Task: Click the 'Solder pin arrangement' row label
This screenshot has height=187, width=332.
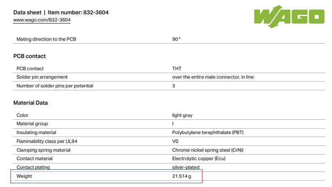Action: (x=42, y=77)
